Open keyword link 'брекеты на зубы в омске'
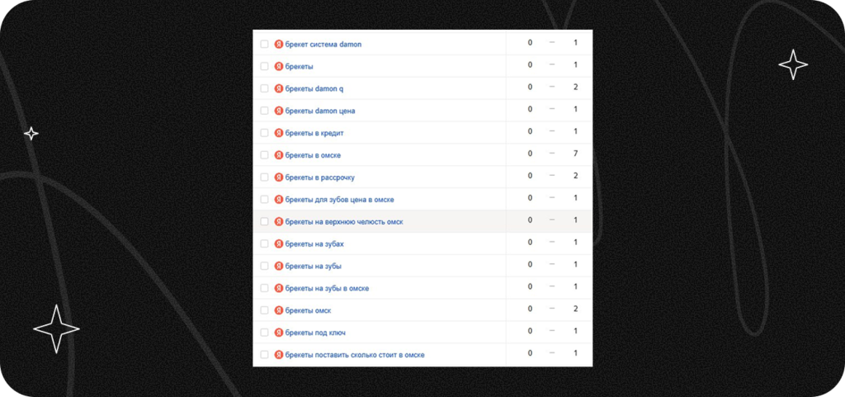The image size is (845, 397). pos(327,288)
